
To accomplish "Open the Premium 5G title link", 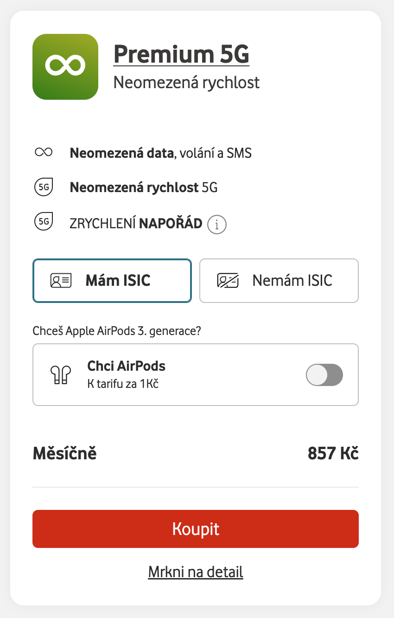I will (181, 54).
